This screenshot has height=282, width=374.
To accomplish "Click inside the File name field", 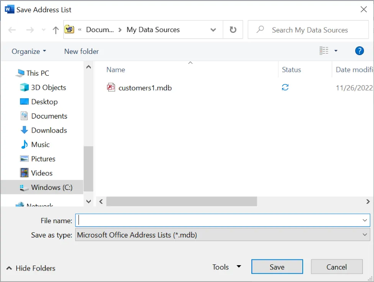I will (x=192, y=220).
